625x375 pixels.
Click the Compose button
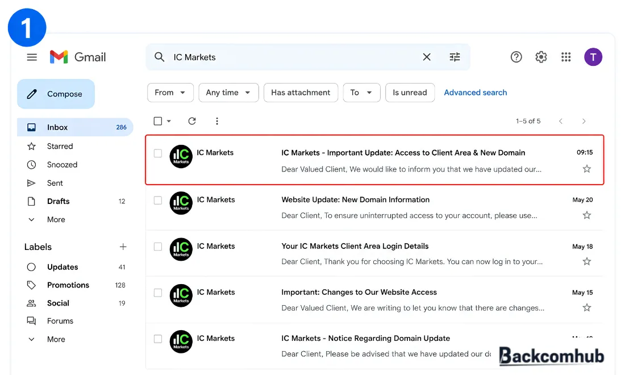(x=56, y=94)
